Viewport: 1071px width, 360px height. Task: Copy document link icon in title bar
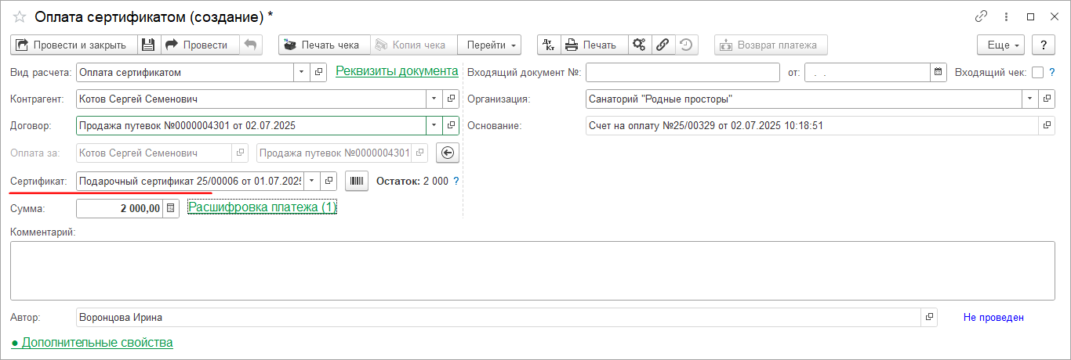[x=981, y=16]
